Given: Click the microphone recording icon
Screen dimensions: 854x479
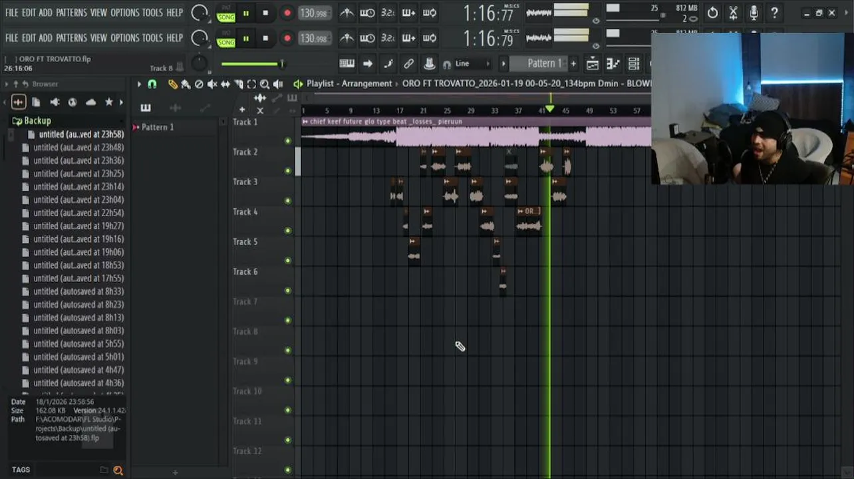Looking at the screenshot, I should tap(754, 13).
